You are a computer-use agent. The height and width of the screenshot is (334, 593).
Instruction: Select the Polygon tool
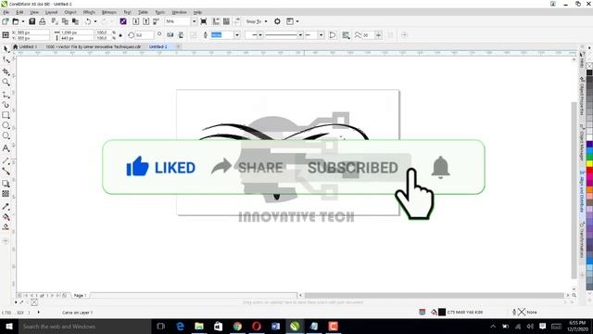6,135
